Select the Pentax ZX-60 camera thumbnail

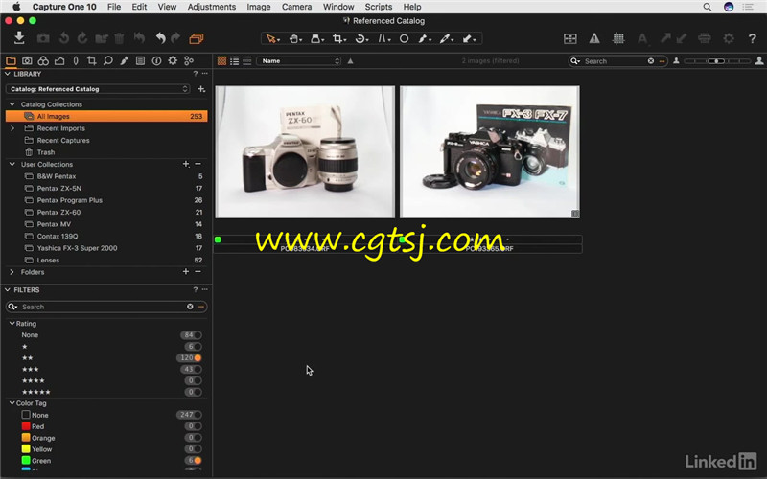[x=305, y=152]
